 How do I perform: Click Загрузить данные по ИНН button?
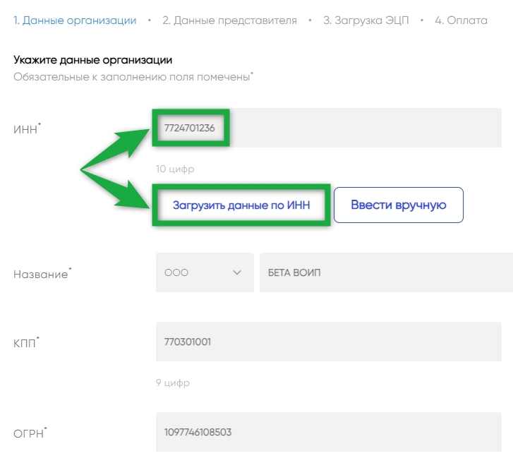[x=241, y=205]
